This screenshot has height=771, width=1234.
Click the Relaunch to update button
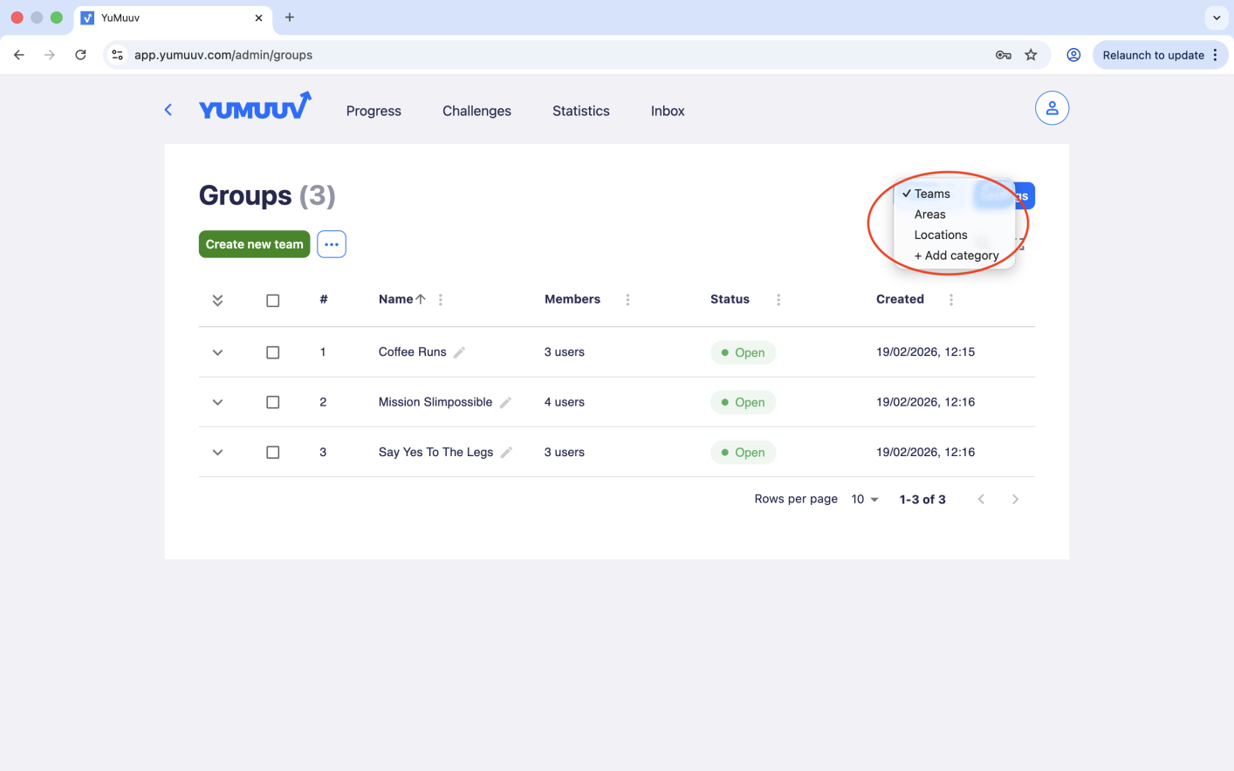coord(1154,54)
